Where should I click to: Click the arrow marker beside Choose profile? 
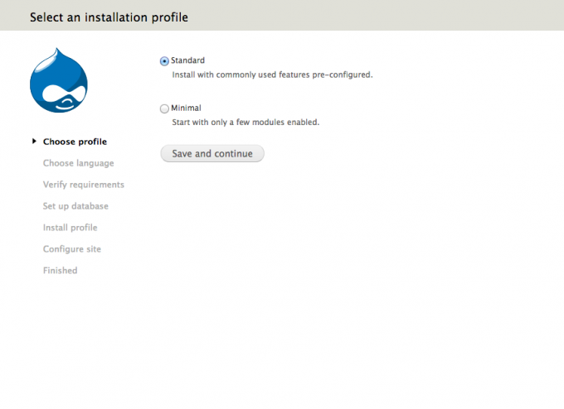34,142
